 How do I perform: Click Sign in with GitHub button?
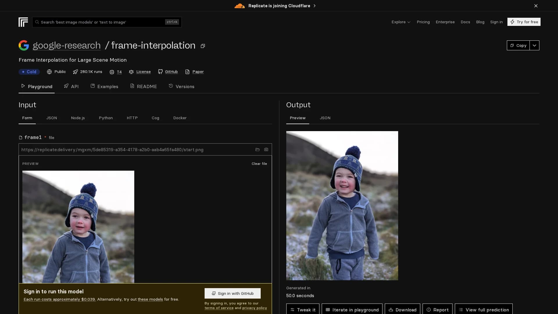pyautogui.click(x=233, y=293)
